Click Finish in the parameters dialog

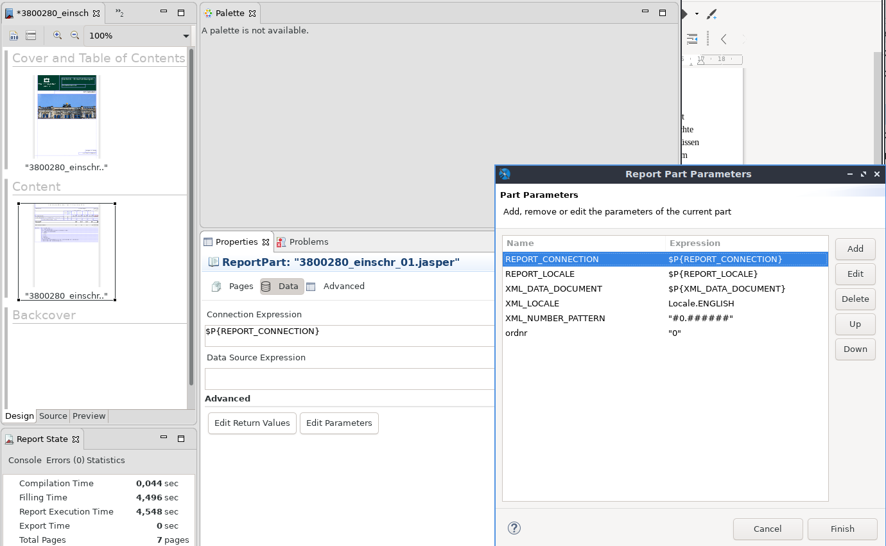[842, 529]
